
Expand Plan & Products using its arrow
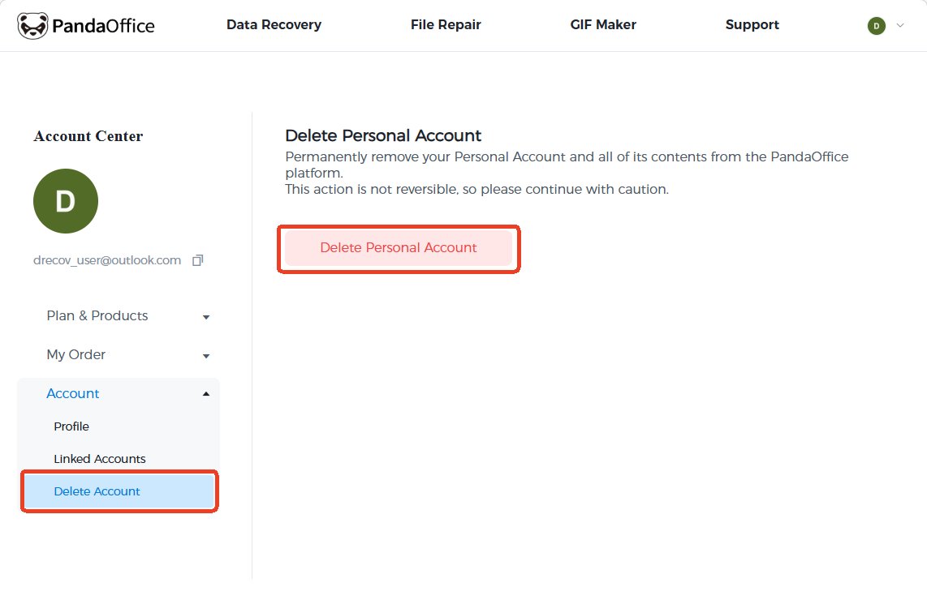coord(206,317)
